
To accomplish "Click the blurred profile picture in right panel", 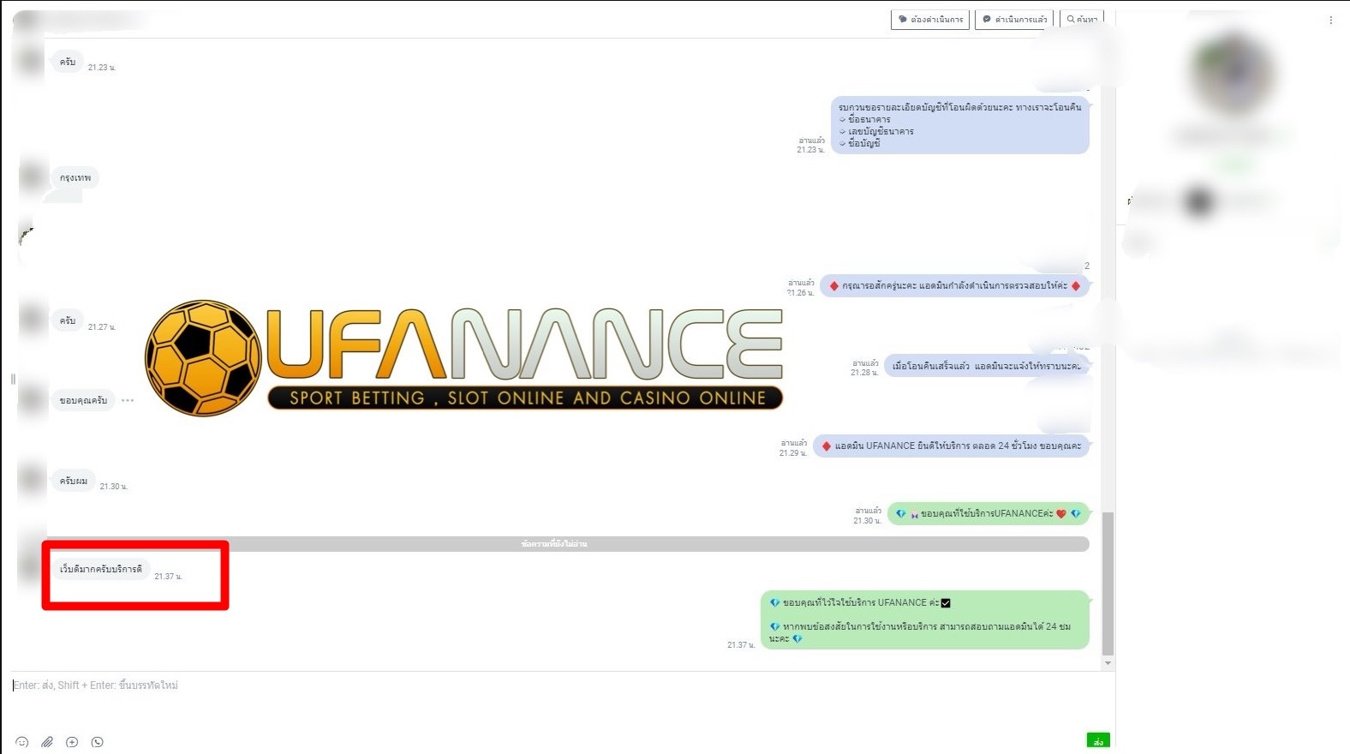I will (1232, 73).
